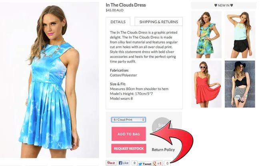The height and width of the screenshot is (166, 260).
Task: Click the Facebook Like button
Action: pyautogui.click(x=124, y=163)
